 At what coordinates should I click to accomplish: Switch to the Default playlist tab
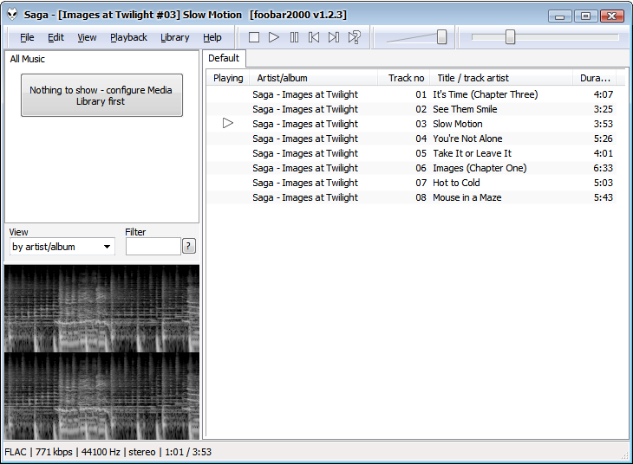[x=224, y=59]
